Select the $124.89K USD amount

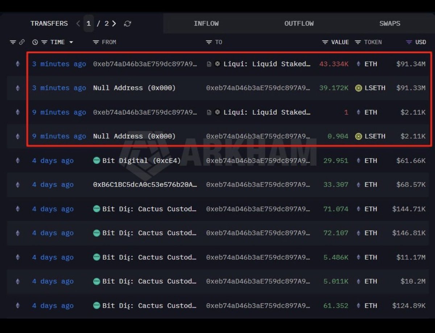409,305
